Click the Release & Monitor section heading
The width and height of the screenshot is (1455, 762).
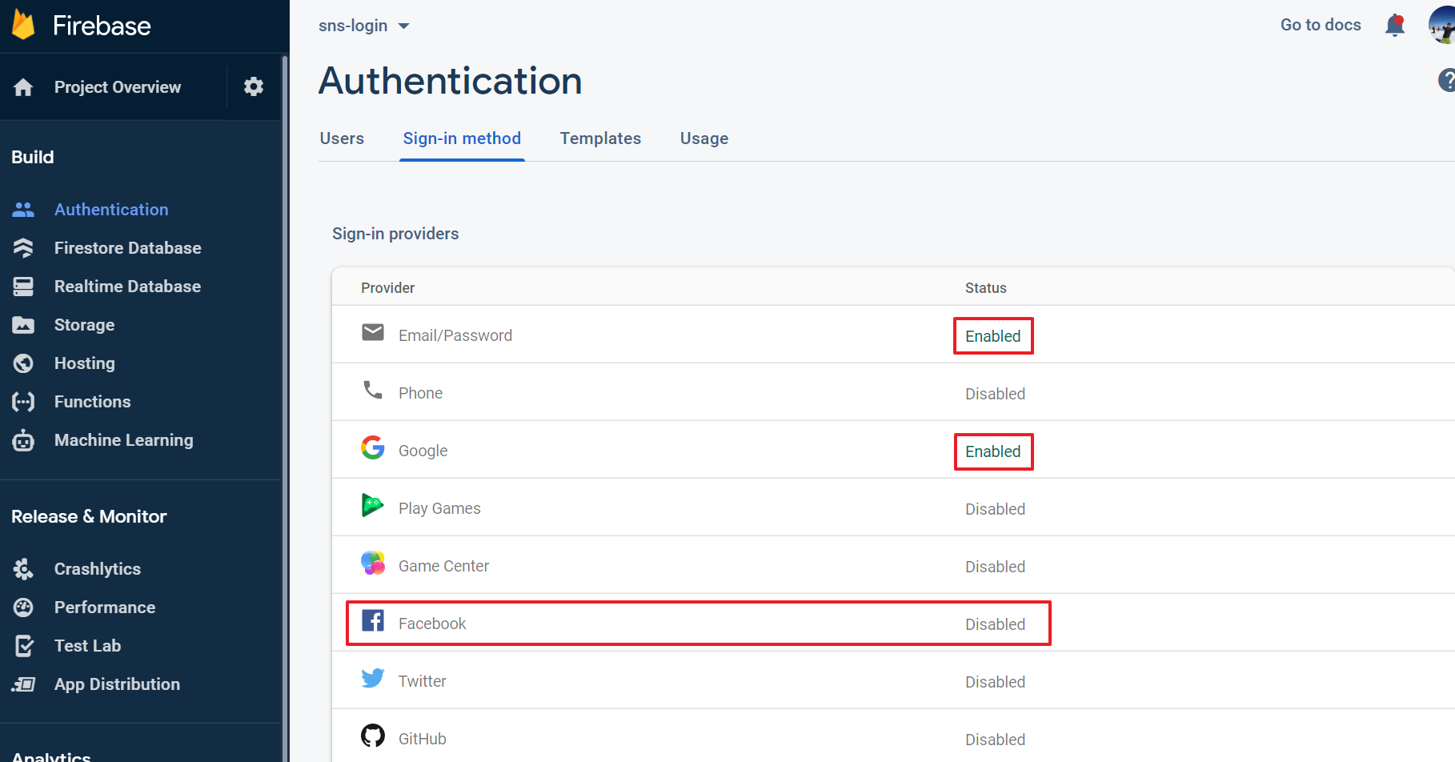click(x=89, y=516)
